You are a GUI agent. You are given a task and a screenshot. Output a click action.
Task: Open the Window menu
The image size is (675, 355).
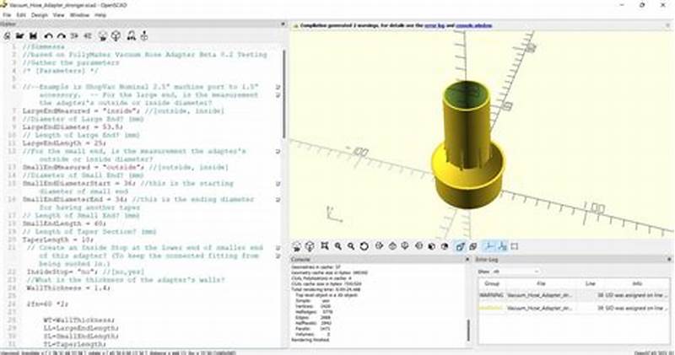[79, 15]
